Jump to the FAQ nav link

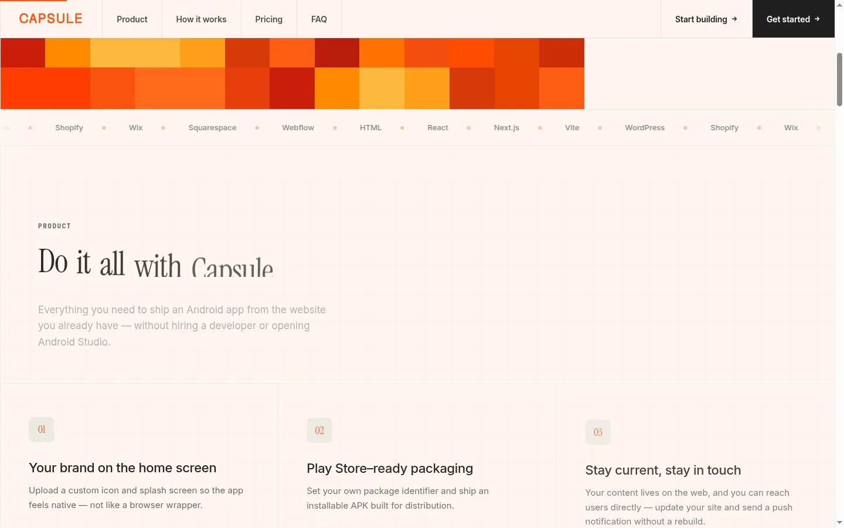coord(319,19)
